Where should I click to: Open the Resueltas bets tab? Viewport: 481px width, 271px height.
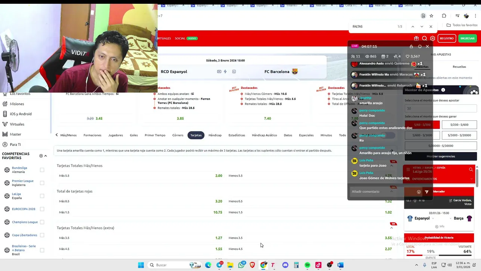pos(459,67)
